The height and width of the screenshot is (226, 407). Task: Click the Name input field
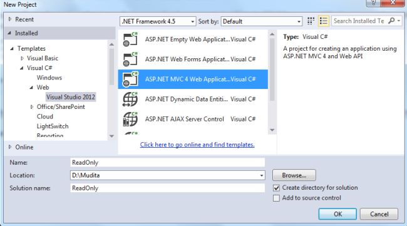pyautogui.click(x=167, y=163)
